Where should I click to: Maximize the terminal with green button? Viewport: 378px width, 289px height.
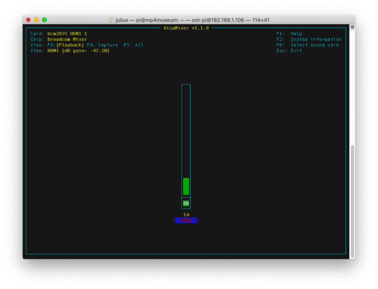(x=44, y=20)
